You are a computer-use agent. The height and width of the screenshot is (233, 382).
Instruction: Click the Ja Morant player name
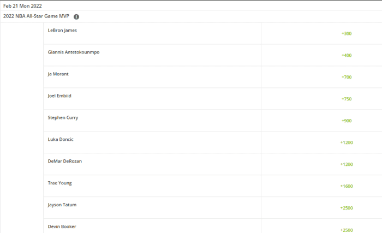tap(58, 74)
